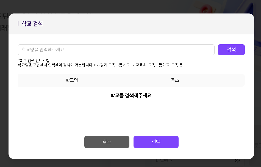The image size is (261, 167).
Task: Click into the 학교명 search input field
Action: point(116,50)
